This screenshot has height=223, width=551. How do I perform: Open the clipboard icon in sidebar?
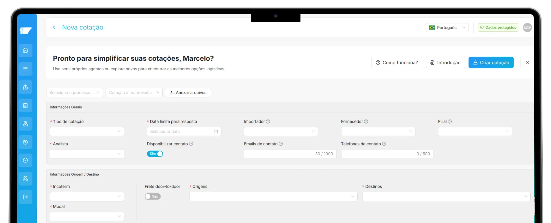pyautogui.click(x=26, y=105)
